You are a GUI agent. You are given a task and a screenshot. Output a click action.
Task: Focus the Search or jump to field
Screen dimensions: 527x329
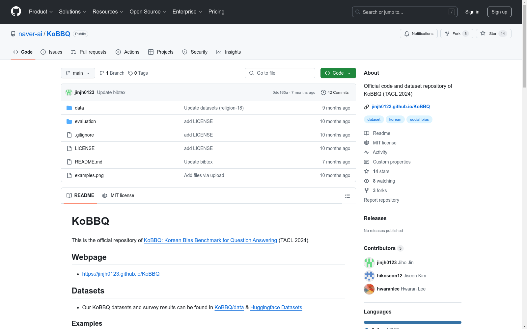click(404, 12)
